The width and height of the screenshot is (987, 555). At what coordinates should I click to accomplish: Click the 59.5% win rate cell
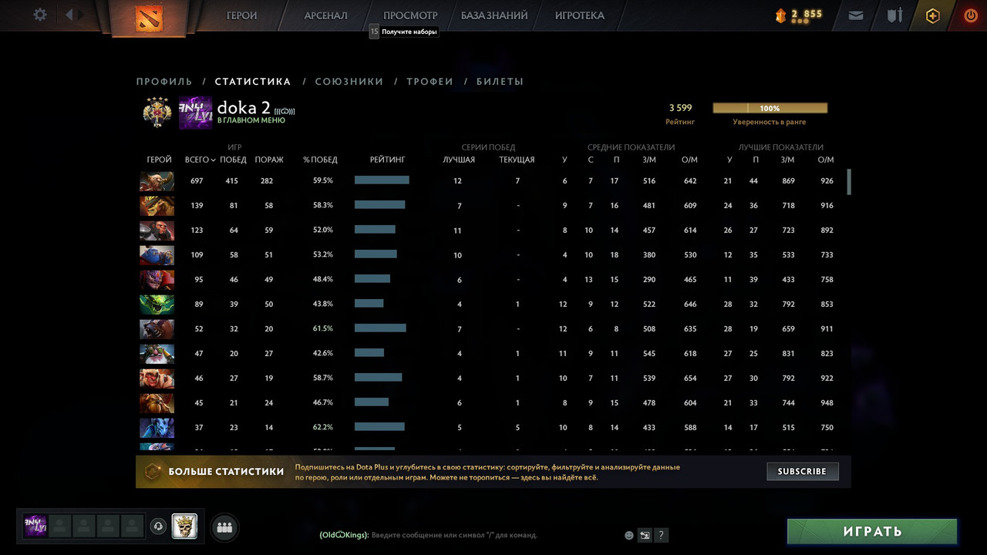point(323,180)
